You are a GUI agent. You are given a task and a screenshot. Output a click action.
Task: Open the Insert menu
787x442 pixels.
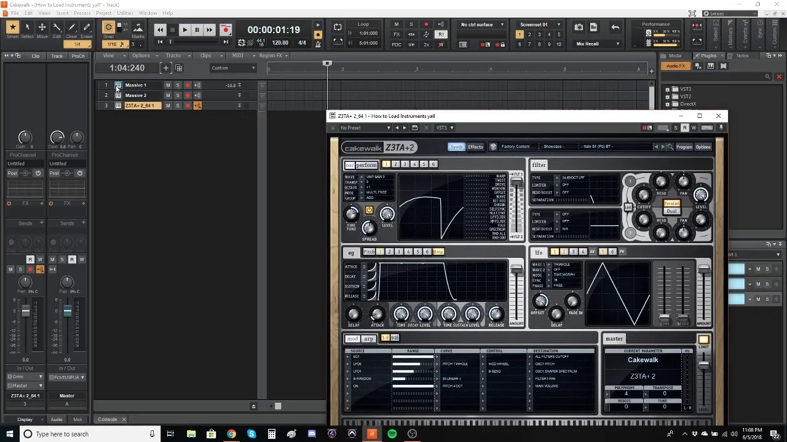coord(62,13)
